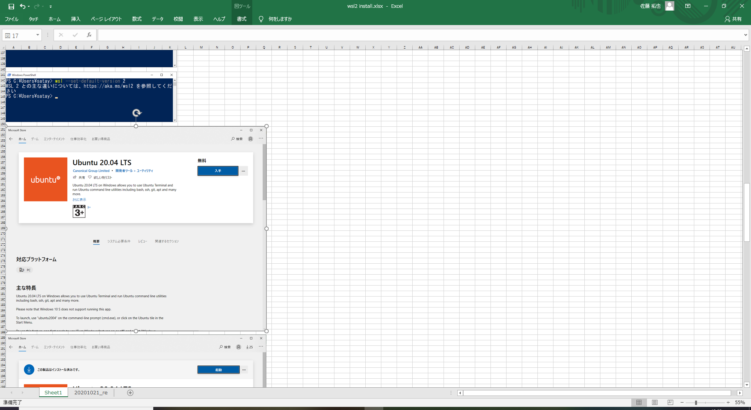Click the more options button beside 入手
Image resolution: width=751 pixels, height=410 pixels.
point(243,171)
